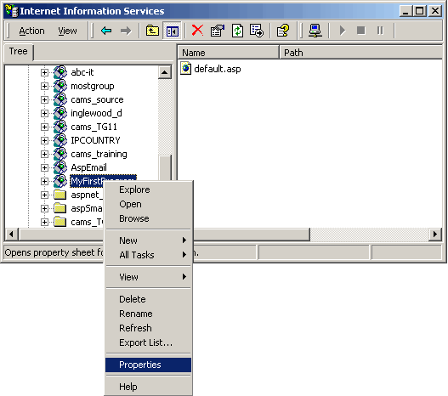448x396 pixels.
Task: Click the default.asp file icon
Action: pos(185,69)
